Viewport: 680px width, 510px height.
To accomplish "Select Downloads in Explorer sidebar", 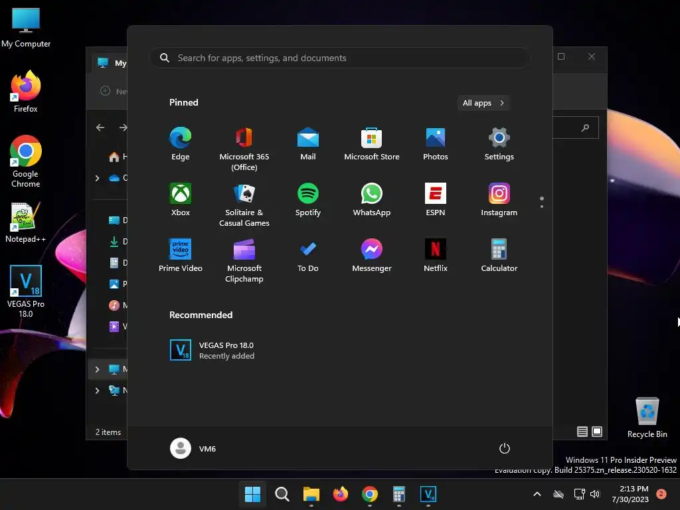I will coord(118,242).
